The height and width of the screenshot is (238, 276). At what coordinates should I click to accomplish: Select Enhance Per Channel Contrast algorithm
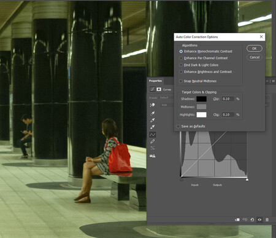204,58
